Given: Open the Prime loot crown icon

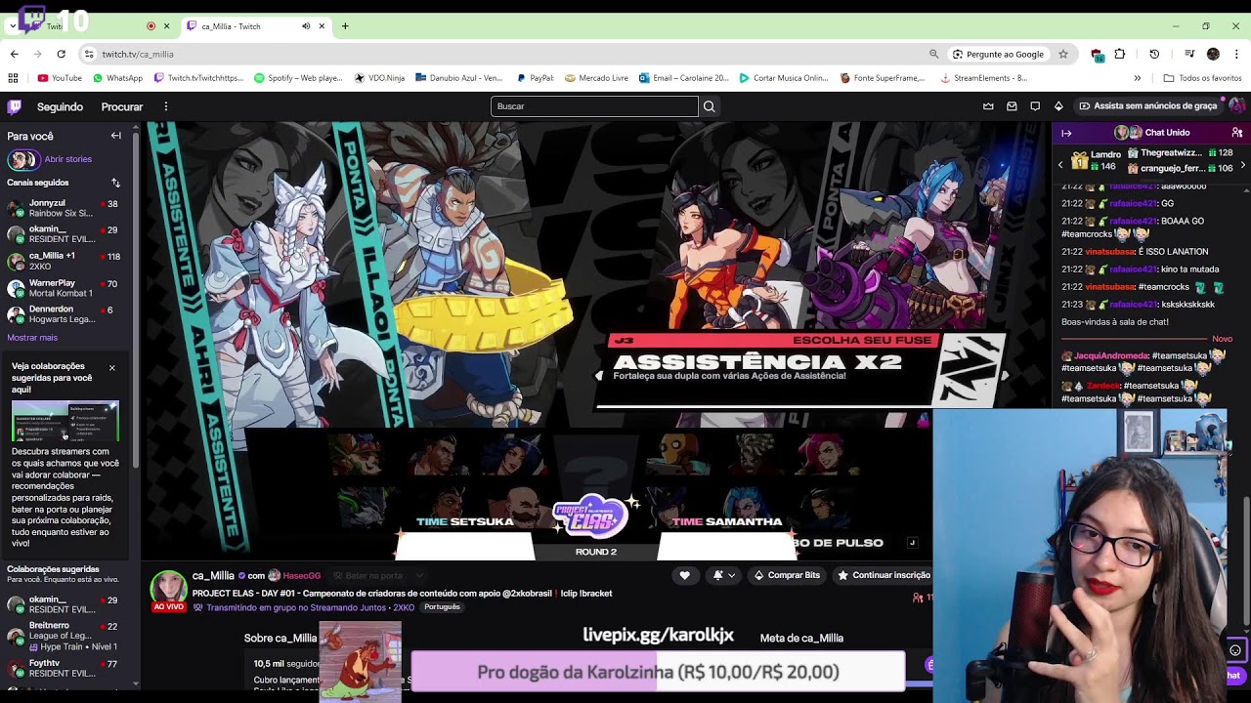Looking at the screenshot, I should (x=988, y=106).
